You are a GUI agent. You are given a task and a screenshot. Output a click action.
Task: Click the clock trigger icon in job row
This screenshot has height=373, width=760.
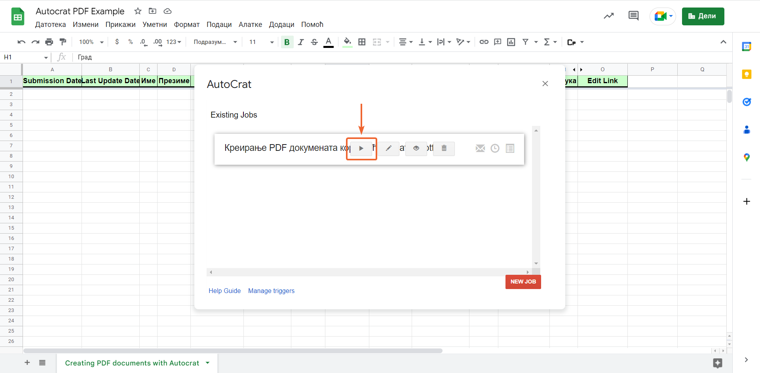(495, 148)
